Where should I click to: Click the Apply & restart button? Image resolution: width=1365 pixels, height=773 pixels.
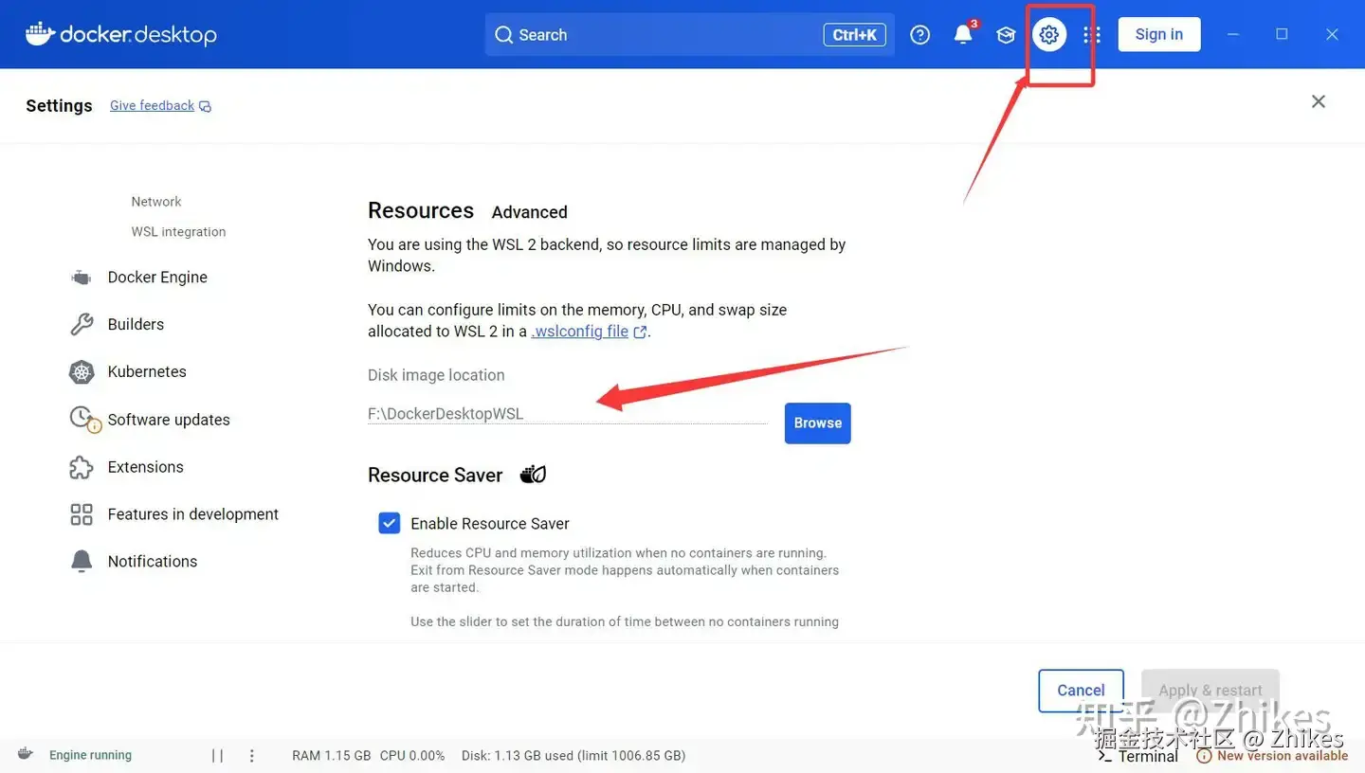point(1210,691)
